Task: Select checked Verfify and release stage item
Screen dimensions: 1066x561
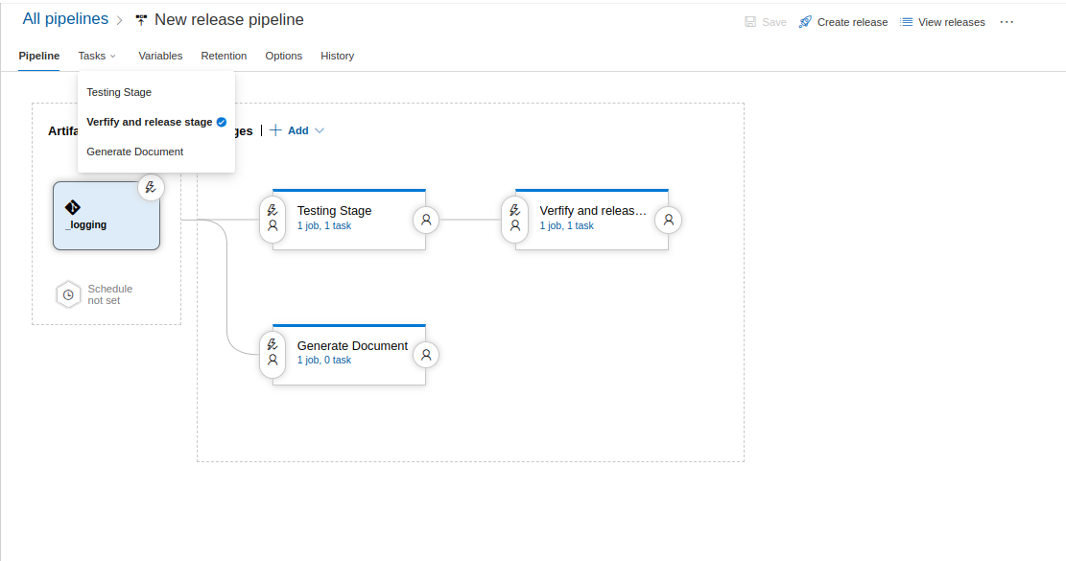Action: coord(150,122)
